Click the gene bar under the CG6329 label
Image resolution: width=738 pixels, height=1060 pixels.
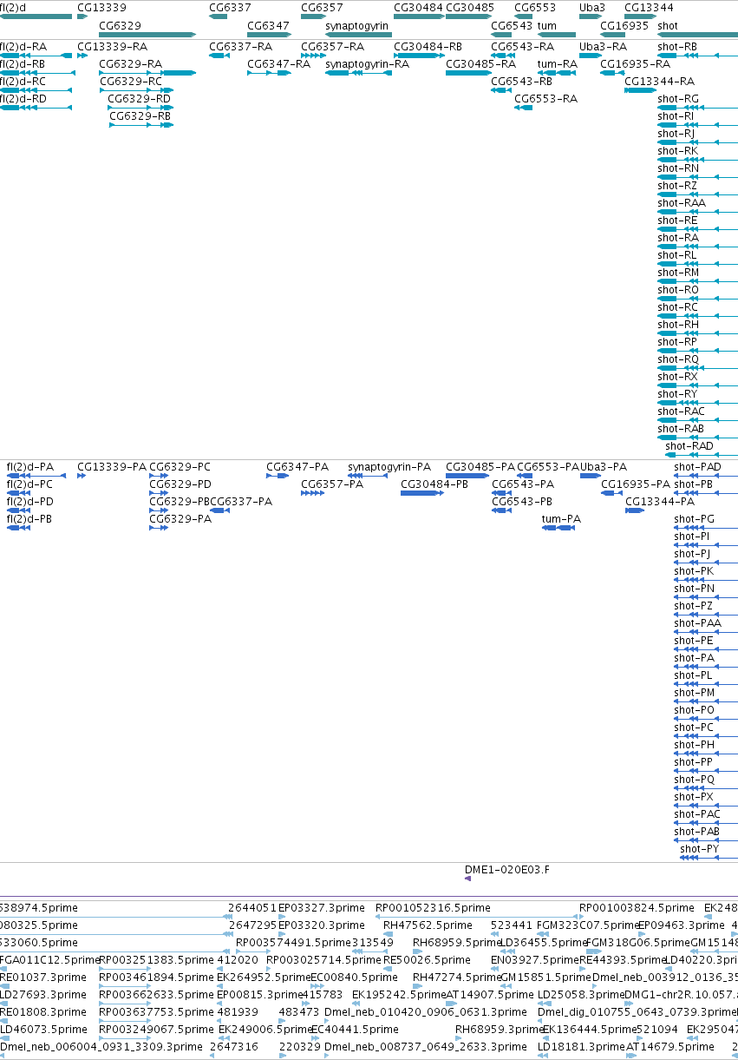pyautogui.click(x=148, y=35)
